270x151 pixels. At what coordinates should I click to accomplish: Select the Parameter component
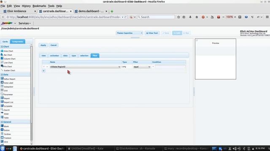[7, 94]
